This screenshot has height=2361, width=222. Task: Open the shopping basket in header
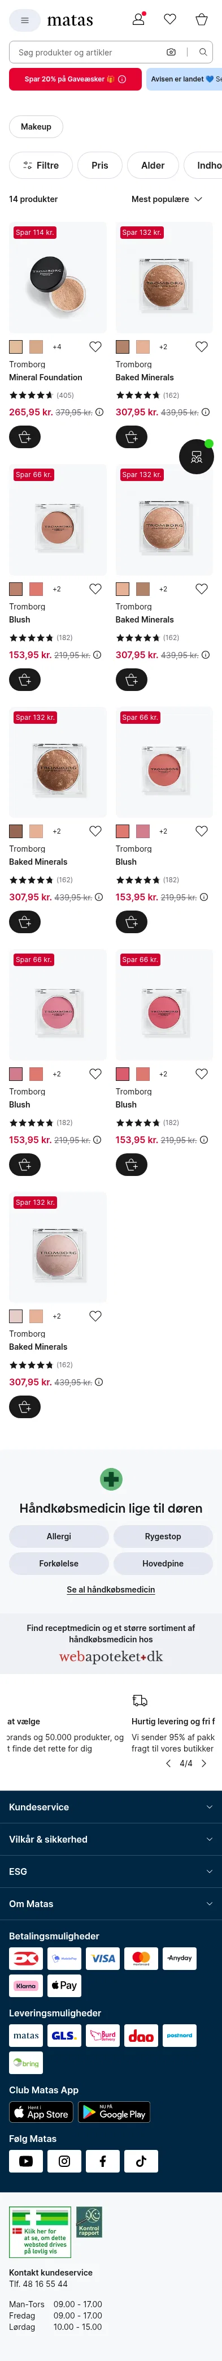pyautogui.click(x=201, y=19)
